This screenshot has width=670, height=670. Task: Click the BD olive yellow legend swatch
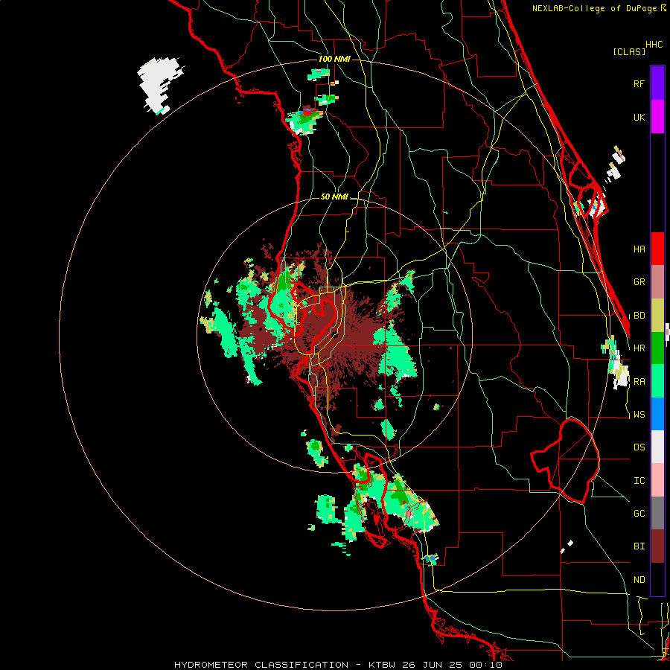tap(657, 316)
